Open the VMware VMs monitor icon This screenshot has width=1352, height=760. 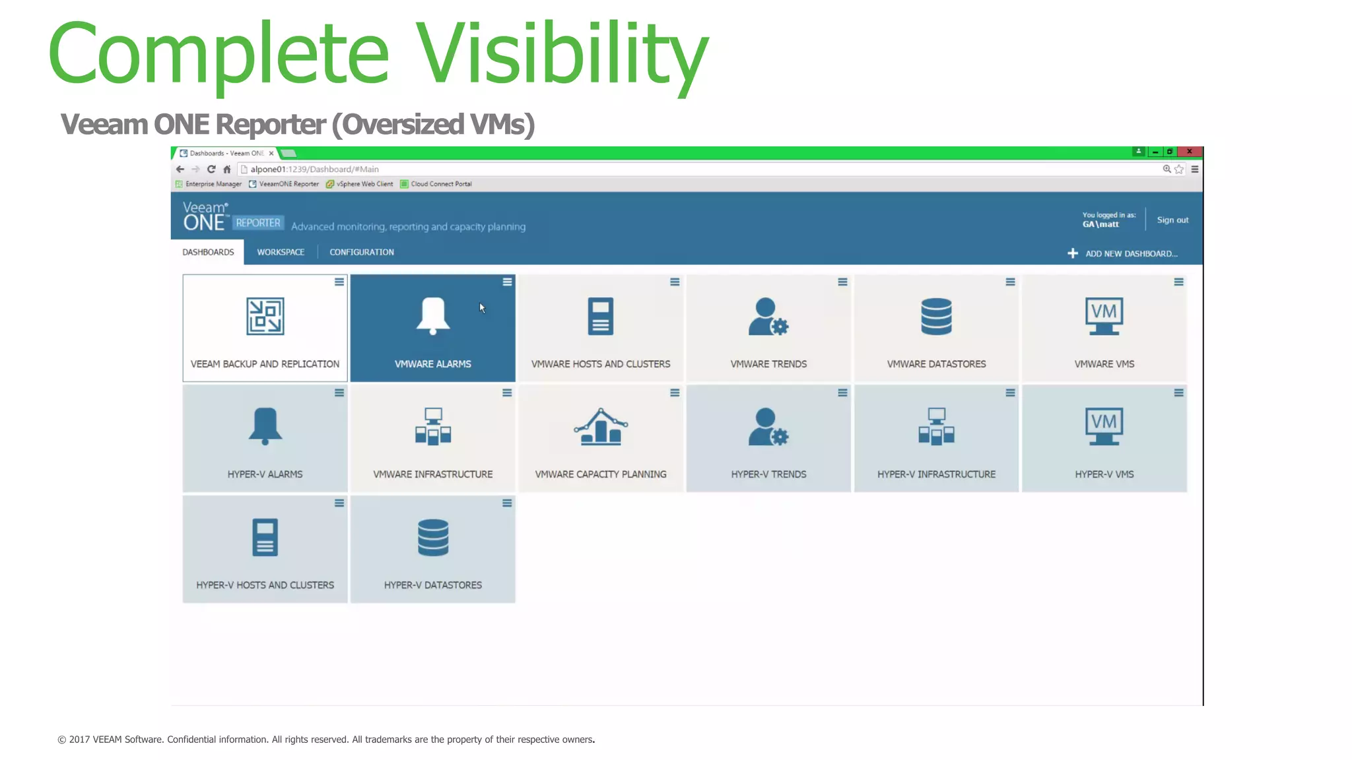click(1104, 316)
